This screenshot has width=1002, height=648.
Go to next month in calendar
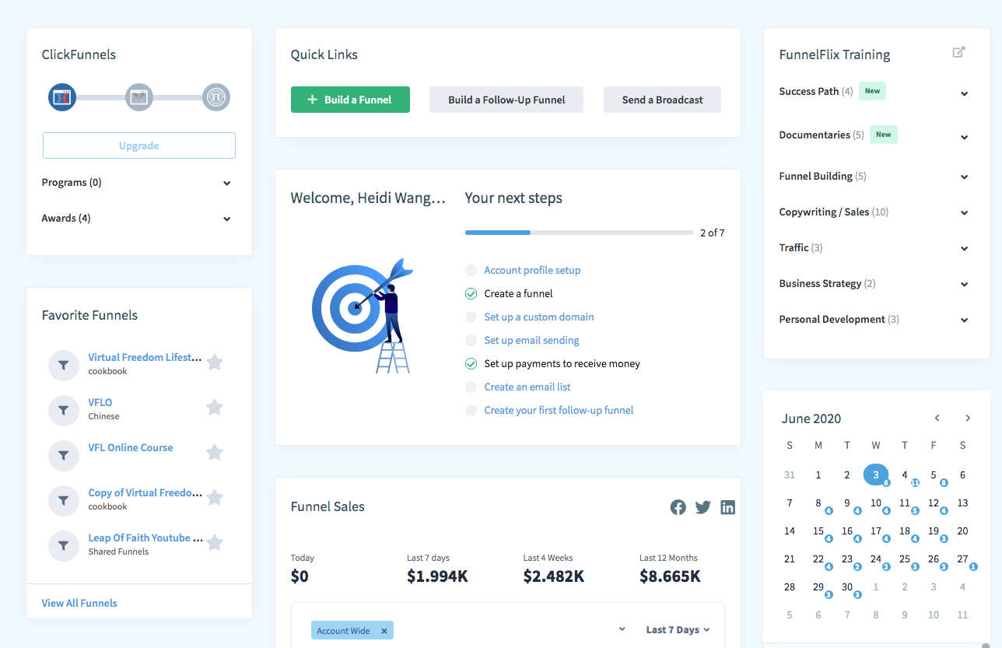[x=968, y=419]
